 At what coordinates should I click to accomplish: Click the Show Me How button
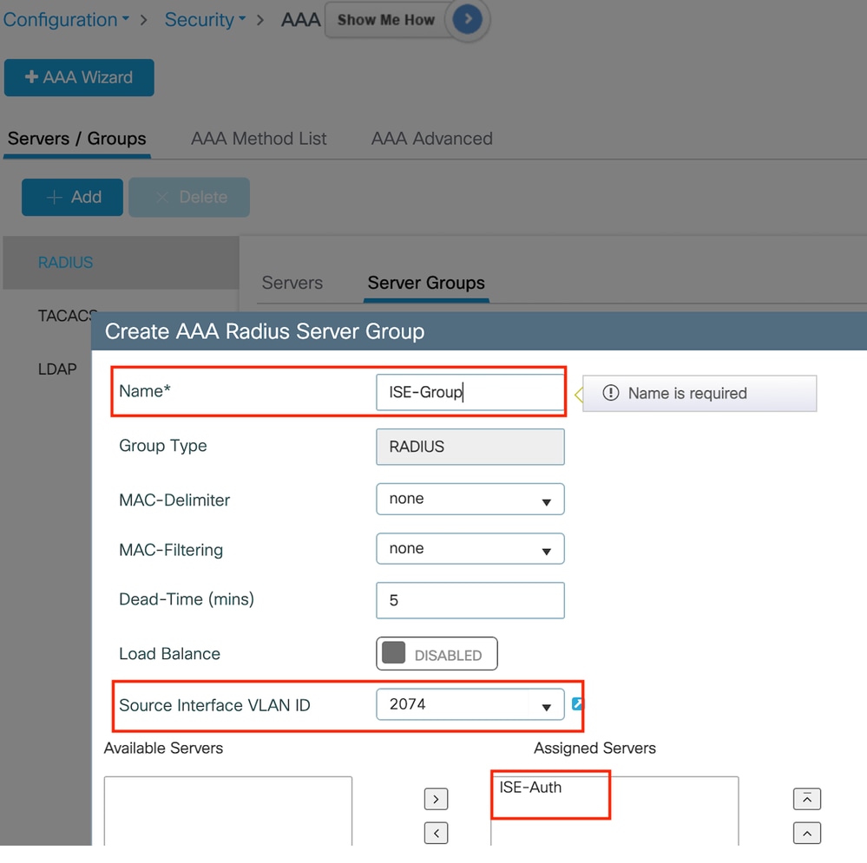[386, 20]
